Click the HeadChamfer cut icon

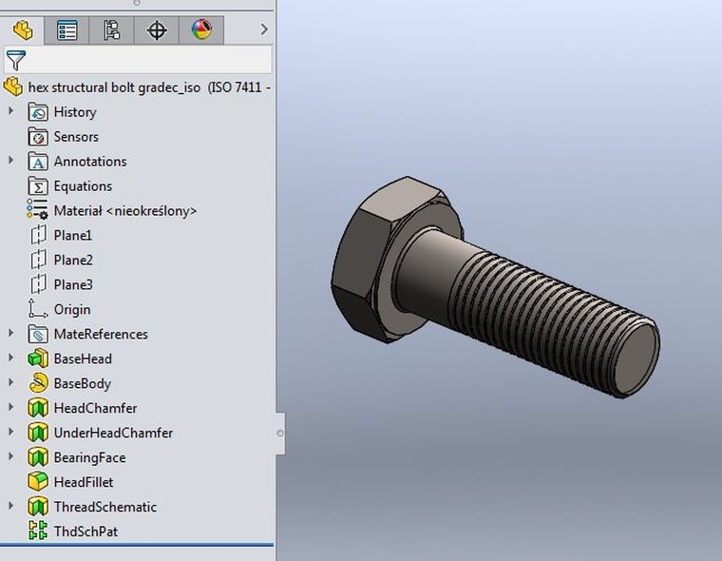pos(38,408)
